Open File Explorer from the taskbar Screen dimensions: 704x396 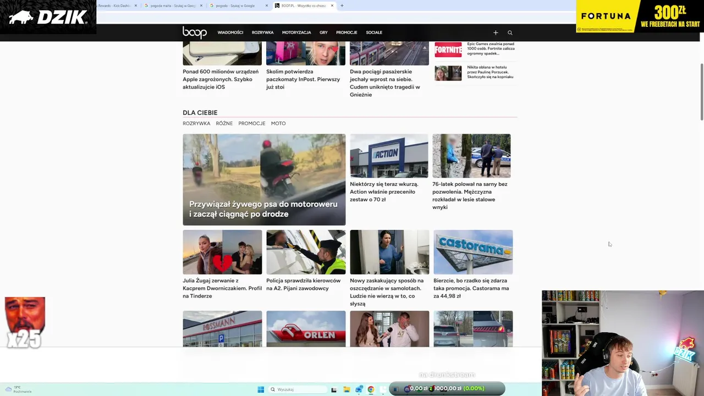346,389
